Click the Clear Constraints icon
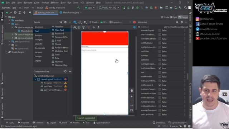The image size is (229, 129). (83, 27)
